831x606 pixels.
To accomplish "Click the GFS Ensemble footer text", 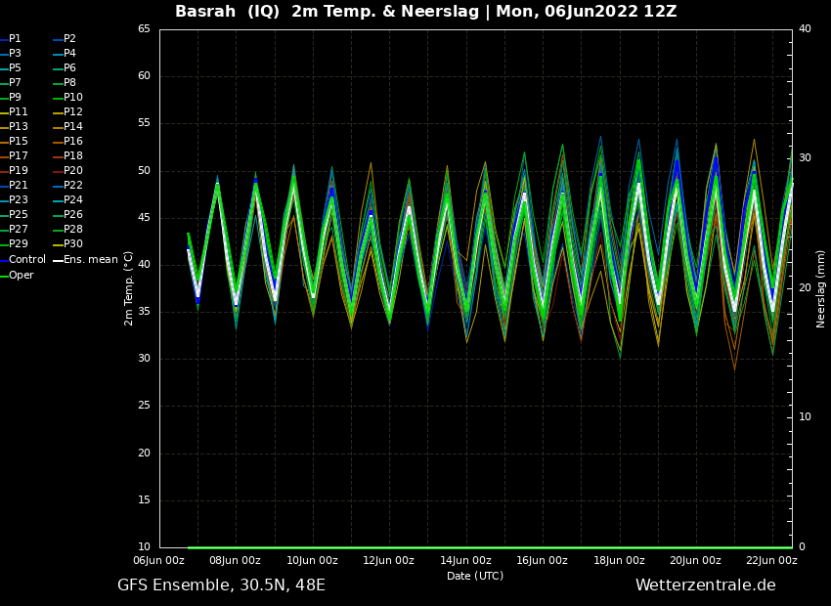I will [221, 585].
